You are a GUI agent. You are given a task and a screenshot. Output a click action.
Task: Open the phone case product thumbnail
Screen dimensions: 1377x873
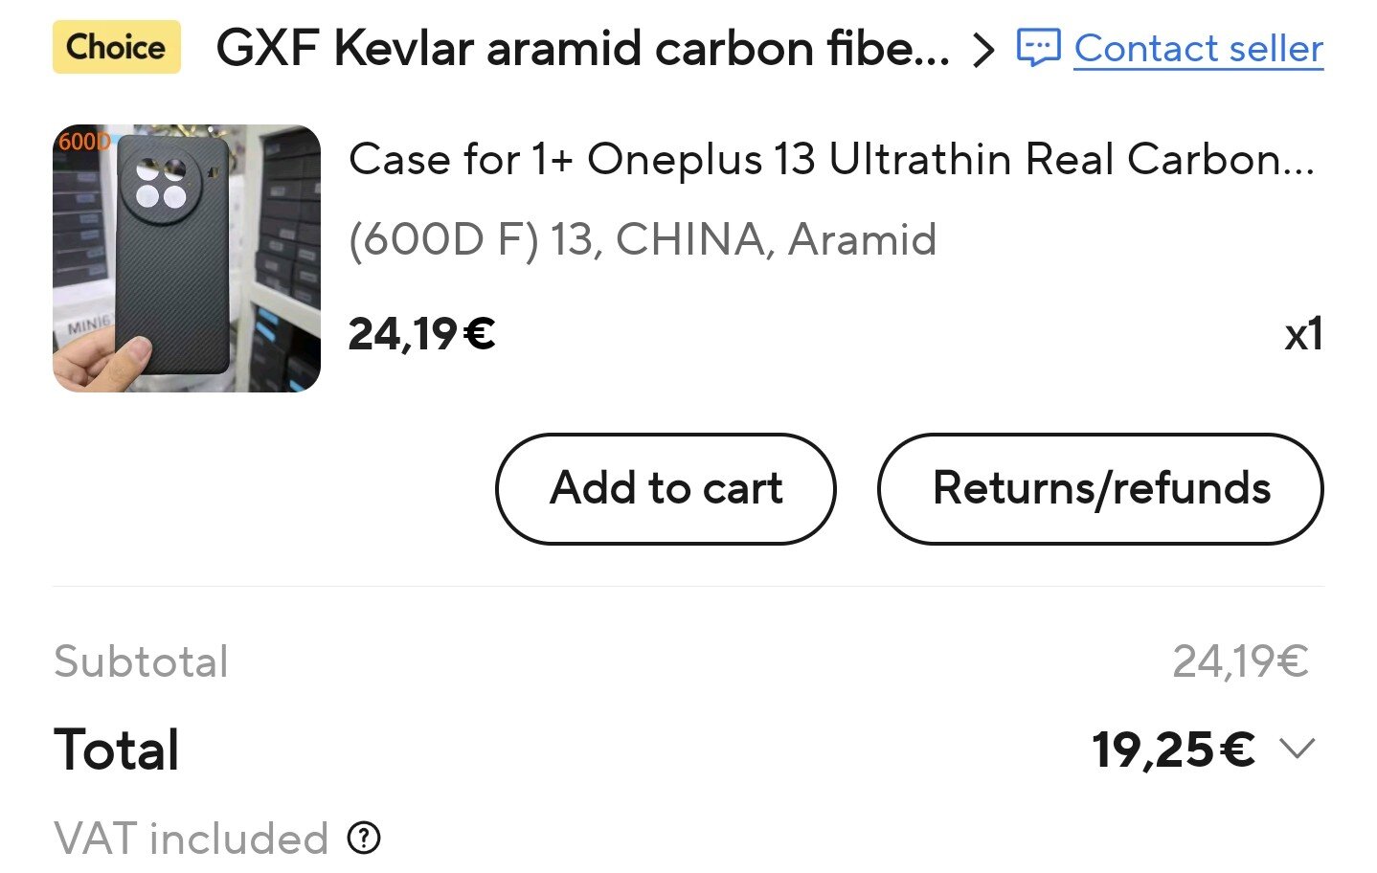pos(187,258)
